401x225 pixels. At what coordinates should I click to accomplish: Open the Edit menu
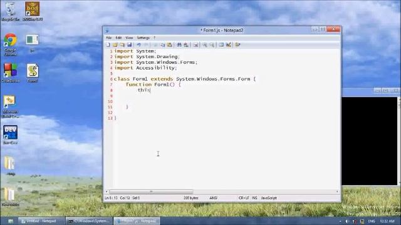118,37
